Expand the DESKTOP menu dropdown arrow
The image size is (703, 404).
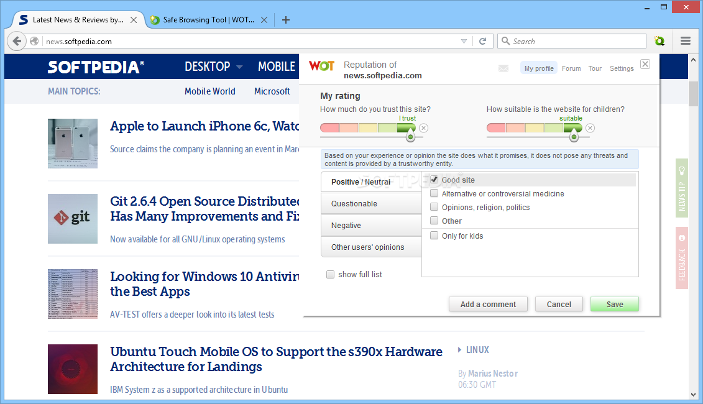tap(239, 67)
